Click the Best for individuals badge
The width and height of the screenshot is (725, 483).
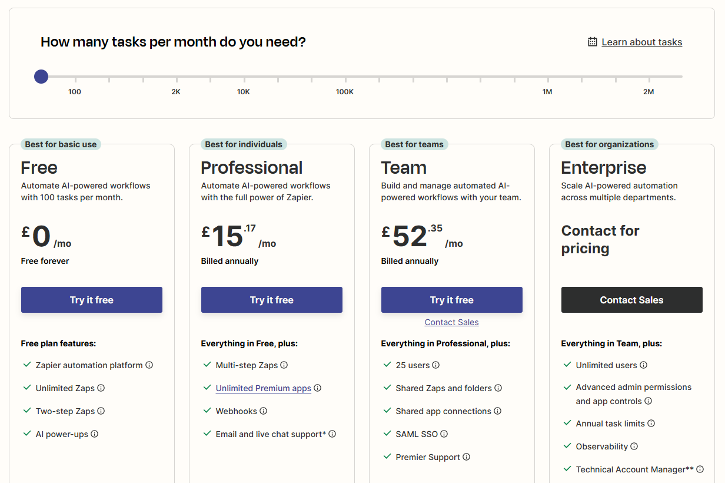tap(244, 144)
